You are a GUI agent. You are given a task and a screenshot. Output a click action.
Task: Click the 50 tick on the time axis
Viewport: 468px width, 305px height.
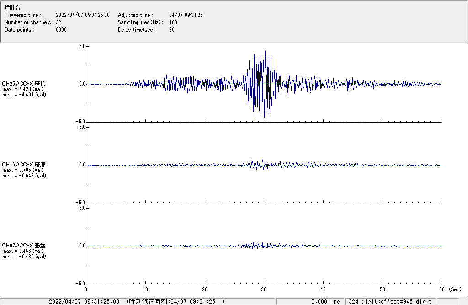click(383, 289)
